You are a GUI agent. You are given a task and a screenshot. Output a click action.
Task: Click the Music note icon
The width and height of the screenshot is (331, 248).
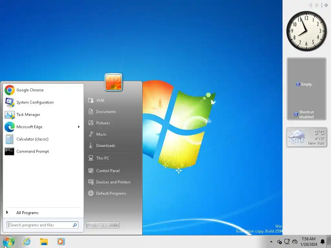[91, 134]
